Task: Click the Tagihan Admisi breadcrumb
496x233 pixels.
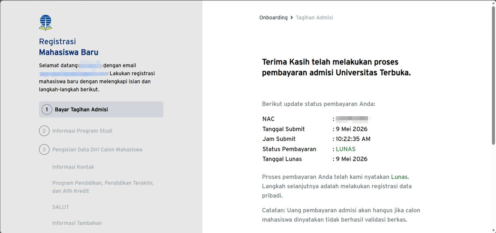Action: pyautogui.click(x=314, y=17)
